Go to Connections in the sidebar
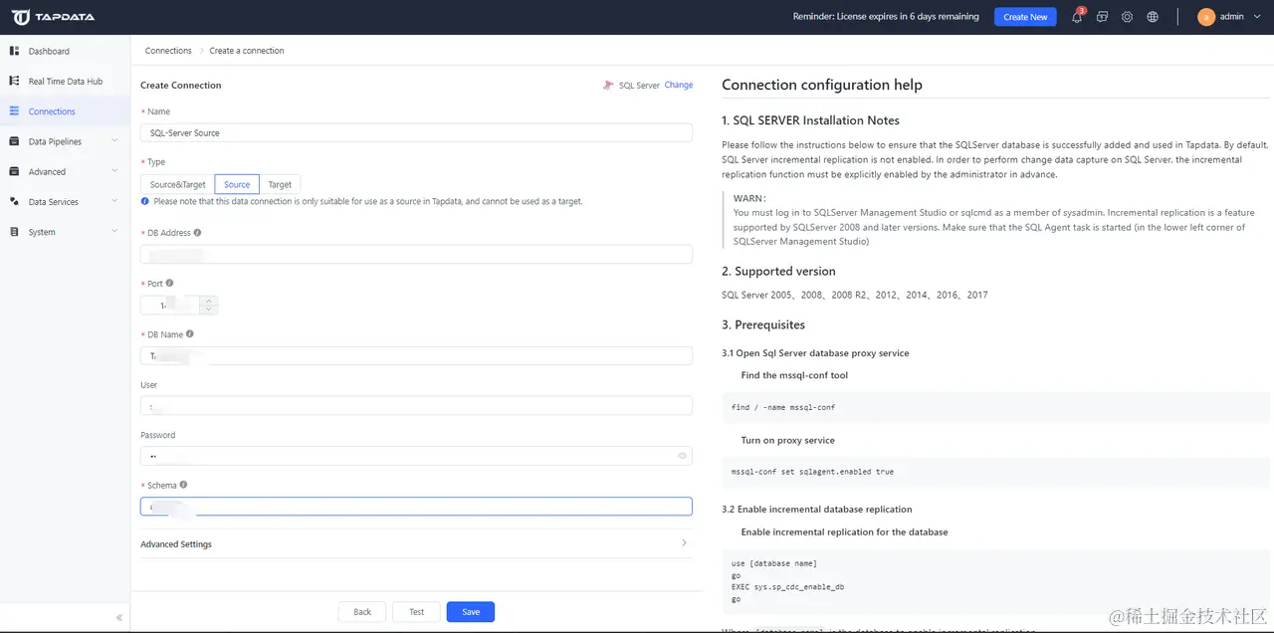The height and width of the screenshot is (633, 1274). 52,111
